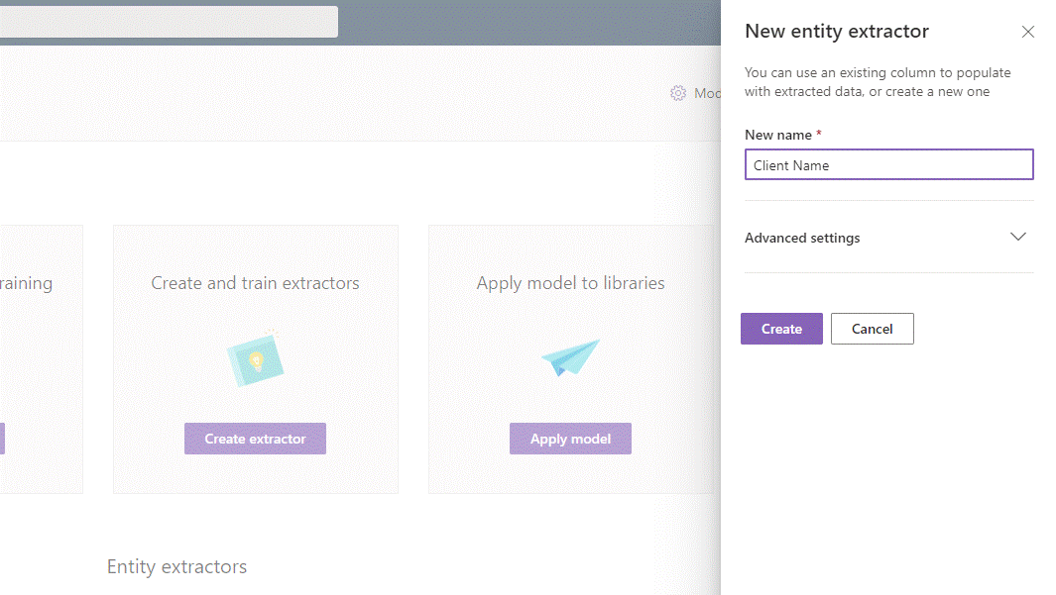Cancel the new entity extractor
Viewport: 1056px width, 595px height.
point(873,329)
